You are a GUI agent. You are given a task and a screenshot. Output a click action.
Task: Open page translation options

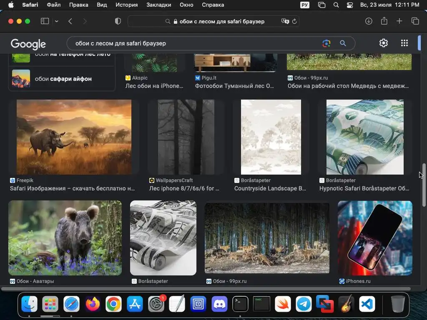point(285,21)
